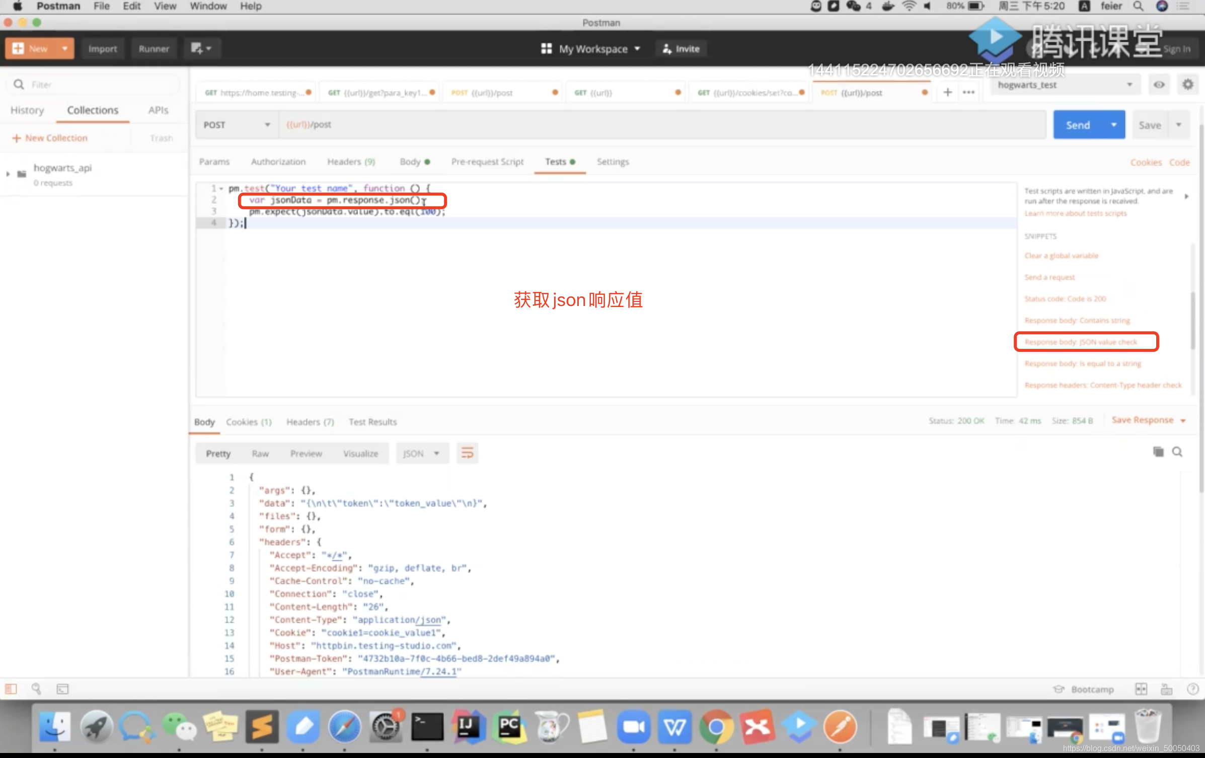
Task: Toggle the wrap lines icon in response
Action: click(x=467, y=453)
